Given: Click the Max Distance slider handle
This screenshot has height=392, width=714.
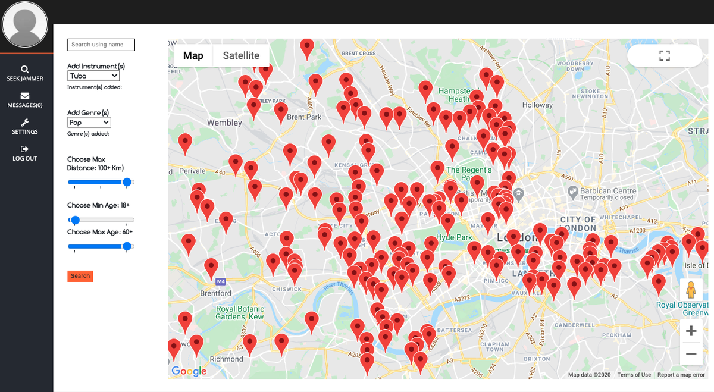Looking at the screenshot, I should 127,182.
